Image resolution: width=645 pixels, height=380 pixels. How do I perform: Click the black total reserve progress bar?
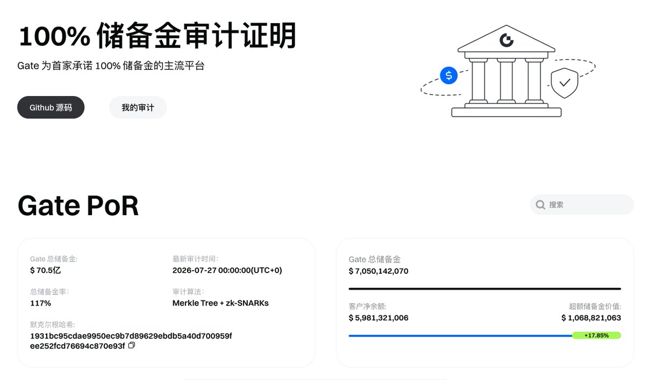point(485,289)
